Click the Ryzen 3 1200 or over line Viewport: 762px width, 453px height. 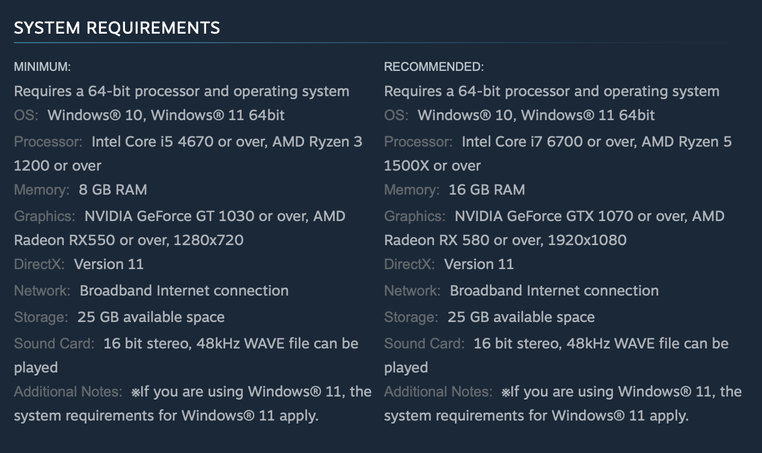pos(58,166)
